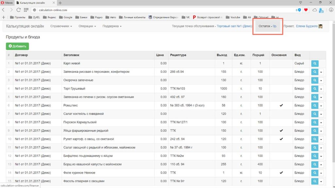Click the checkmark in Ромштекс Основная column
335x188 pixels.
(281, 105)
